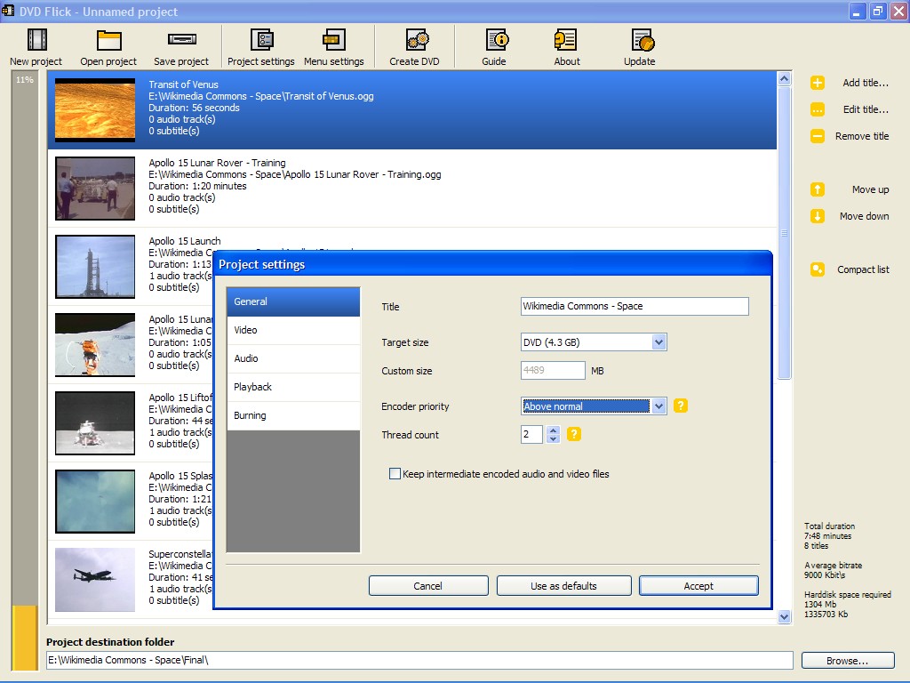Open the Encoder priority dropdown

point(658,406)
